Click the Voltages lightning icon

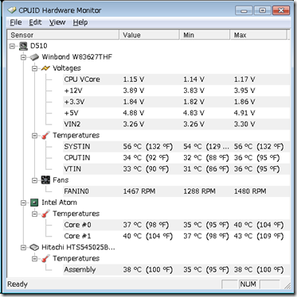45,68
